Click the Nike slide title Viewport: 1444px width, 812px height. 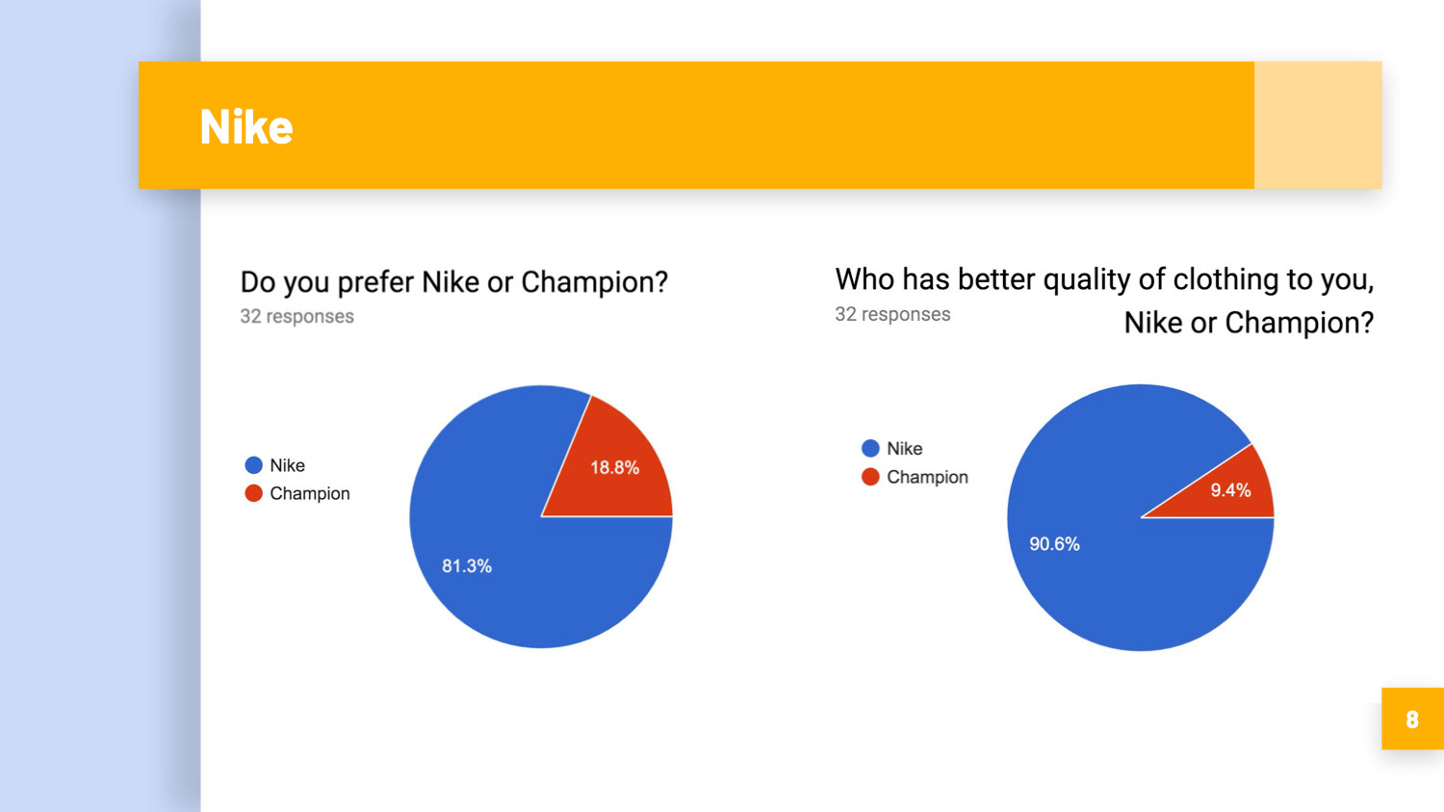246,127
